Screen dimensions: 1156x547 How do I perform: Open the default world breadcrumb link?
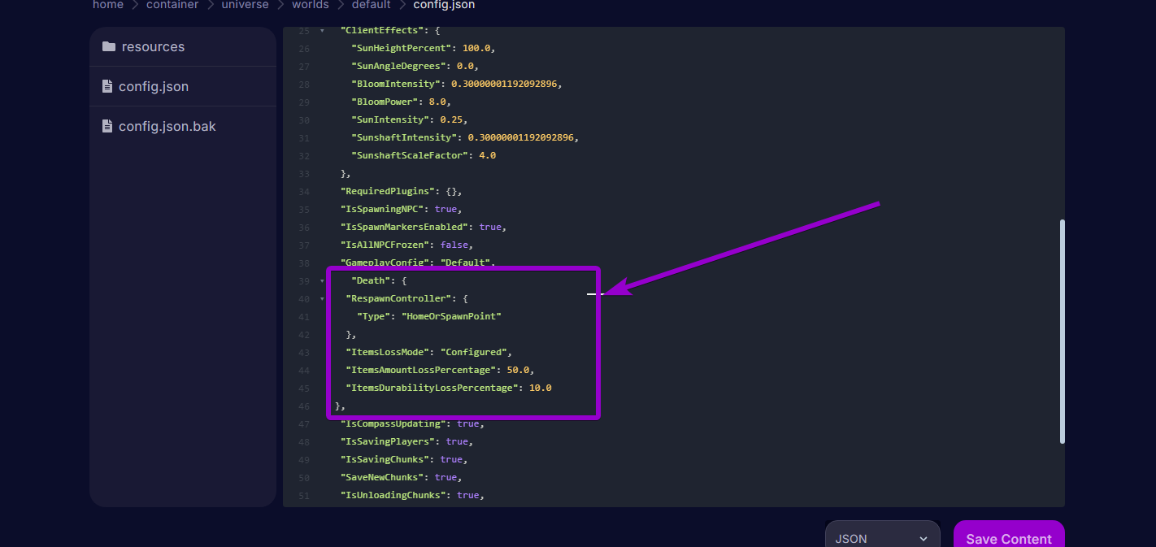(x=371, y=5)
